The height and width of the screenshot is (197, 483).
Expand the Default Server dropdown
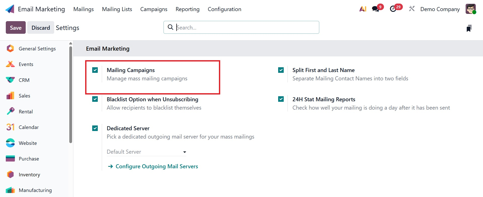coord(146,152)
